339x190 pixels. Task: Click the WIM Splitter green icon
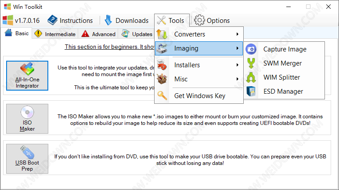[x=251, y=77]
